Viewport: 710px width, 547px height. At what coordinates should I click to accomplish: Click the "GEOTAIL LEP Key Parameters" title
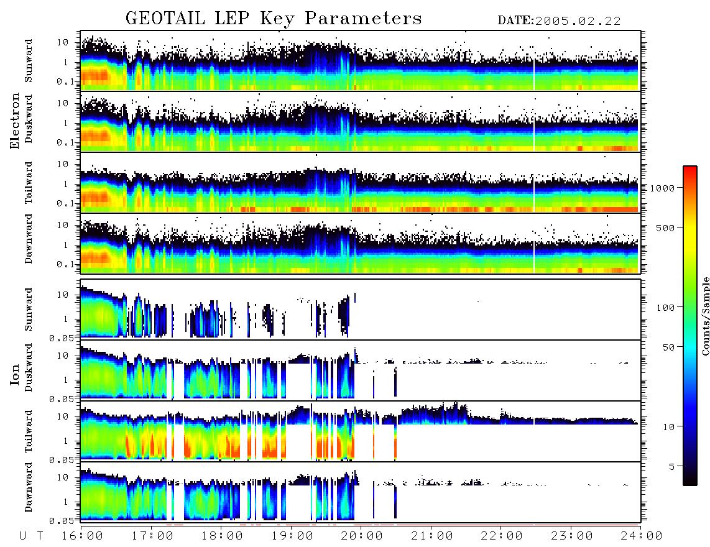(x=274, y=19)
